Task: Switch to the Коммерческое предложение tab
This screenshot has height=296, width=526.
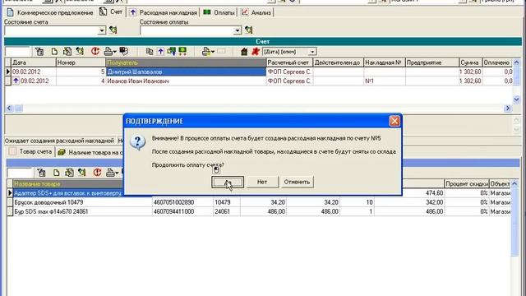Action: click(49, 12)
